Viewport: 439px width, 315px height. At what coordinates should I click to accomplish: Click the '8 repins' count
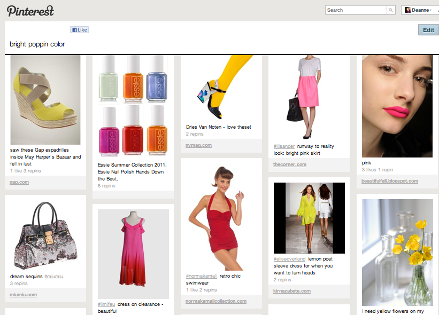coord(106,186)
